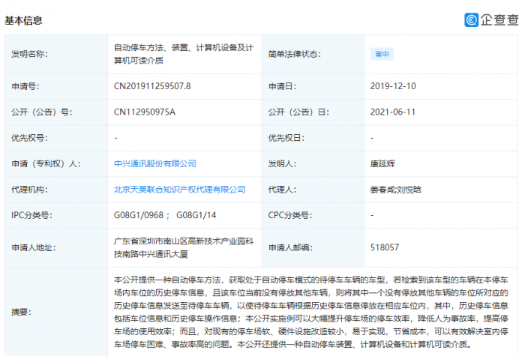Click the 审中 legal status tag
This screenshot has height=356, width=525.
pos(382,54)
